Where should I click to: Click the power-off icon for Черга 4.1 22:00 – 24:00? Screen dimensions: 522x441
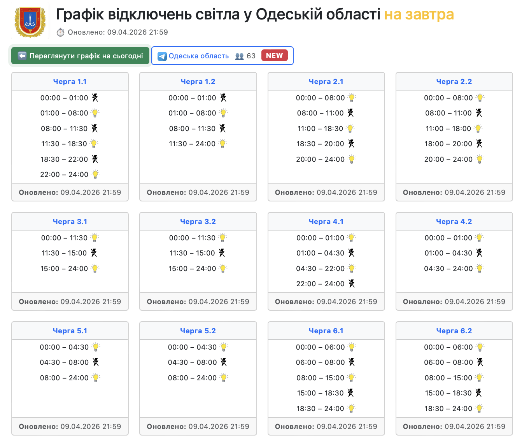352,284
